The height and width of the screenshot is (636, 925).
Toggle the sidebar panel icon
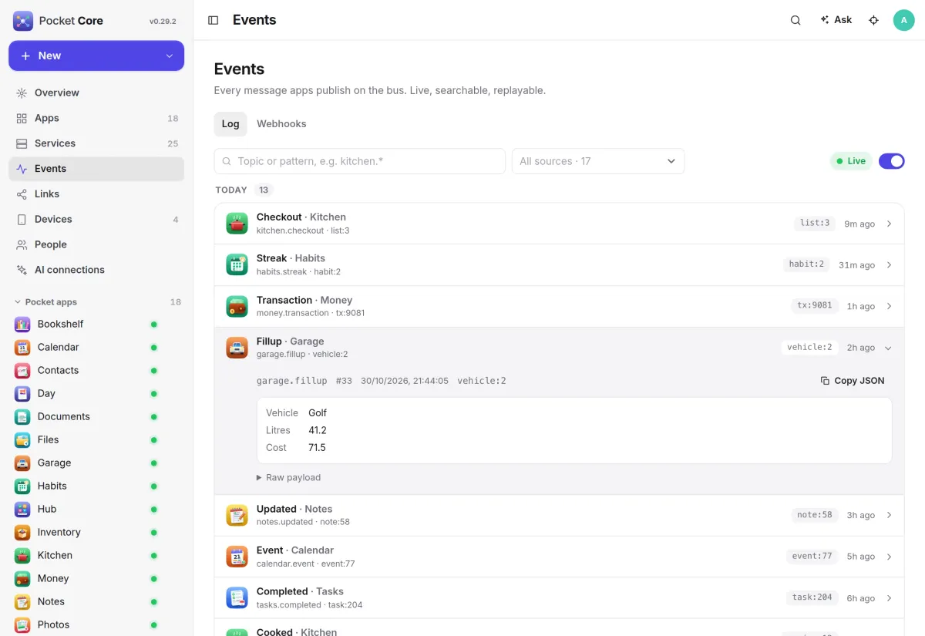coord(214,20)
